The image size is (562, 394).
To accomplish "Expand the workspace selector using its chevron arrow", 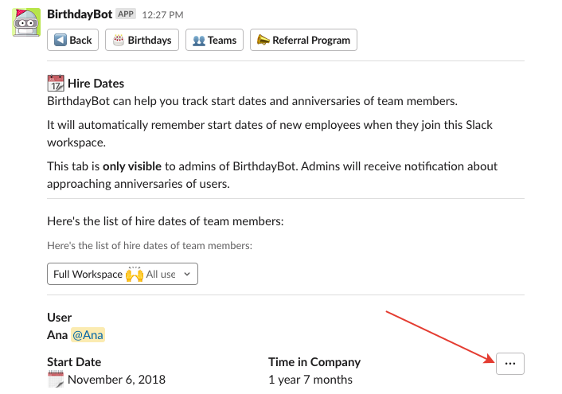I will coord(187,274).
